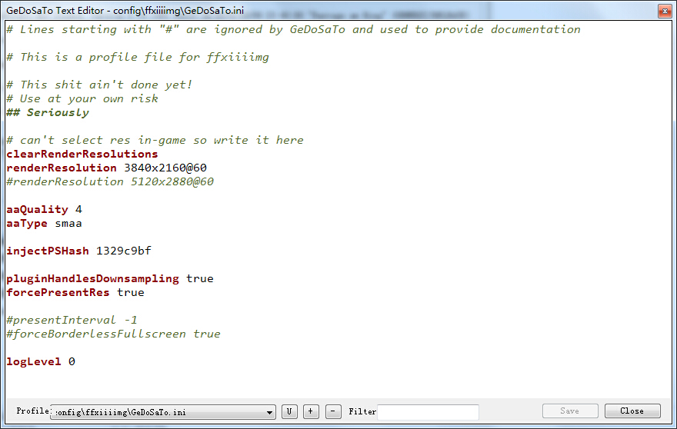Click the 'This shit ain't done yet!' comment
Screen dimensions: 677x429
click(x=99, y=85)
